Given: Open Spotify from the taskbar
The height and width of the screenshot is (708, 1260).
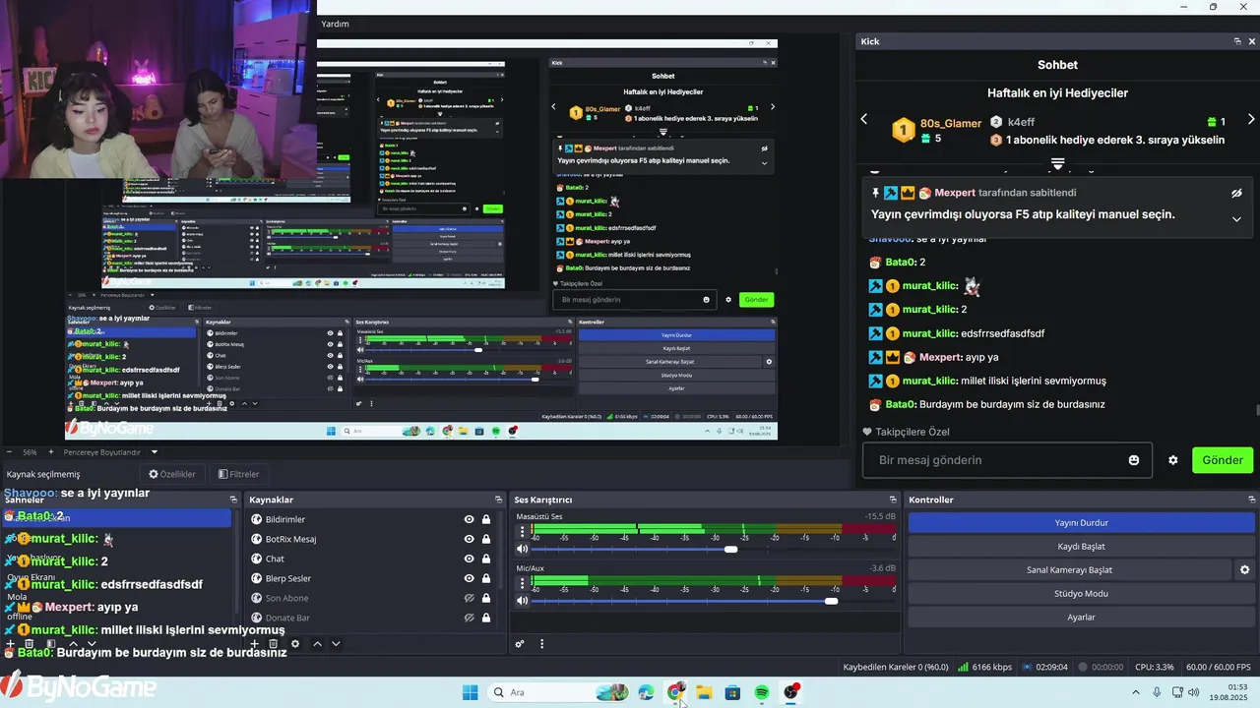Looking at the screenshot, I should [x=762, y=692].
